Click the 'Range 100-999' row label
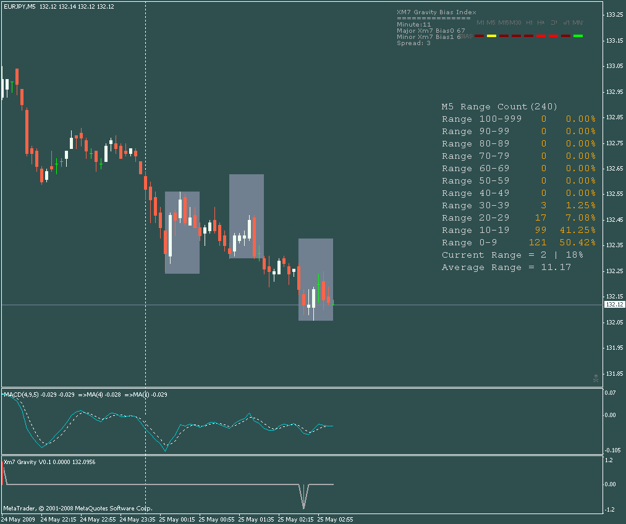The width and height of the screenshot is (626, 524). (x=481, y=119)
